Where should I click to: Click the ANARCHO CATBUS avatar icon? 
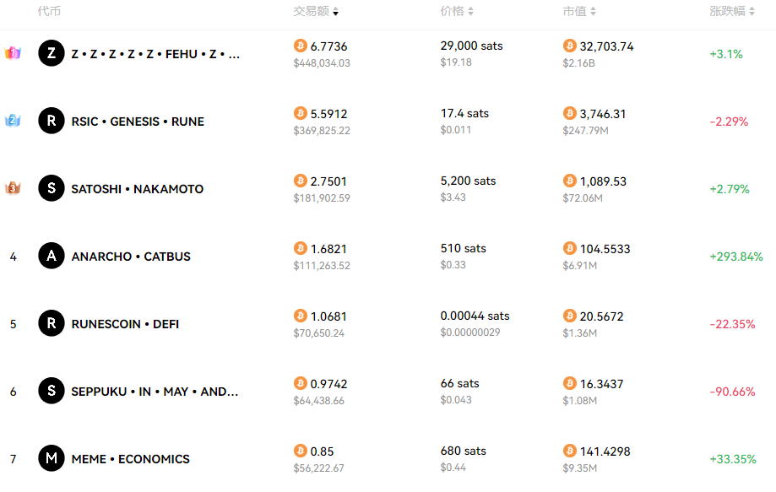tap(52, 256)
